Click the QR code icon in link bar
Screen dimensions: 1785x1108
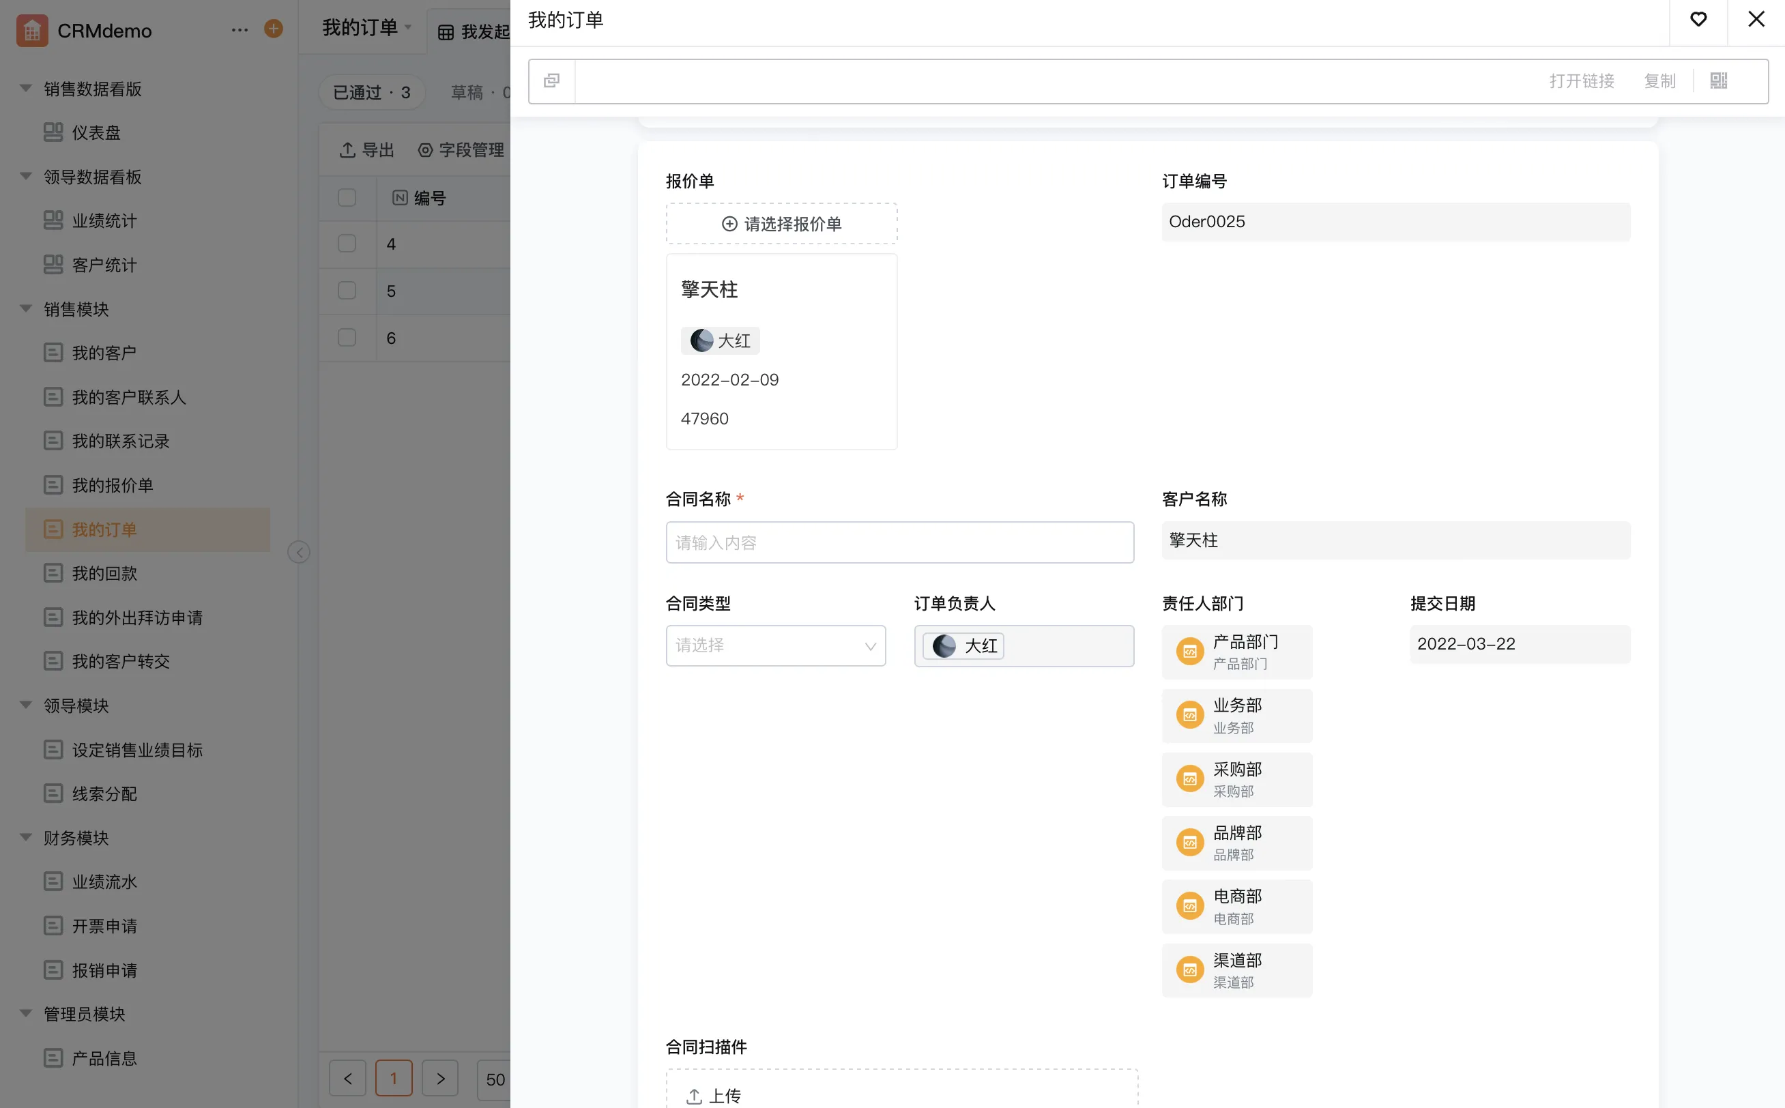coord(1718,81)
